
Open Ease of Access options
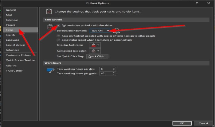pos(15,45)
